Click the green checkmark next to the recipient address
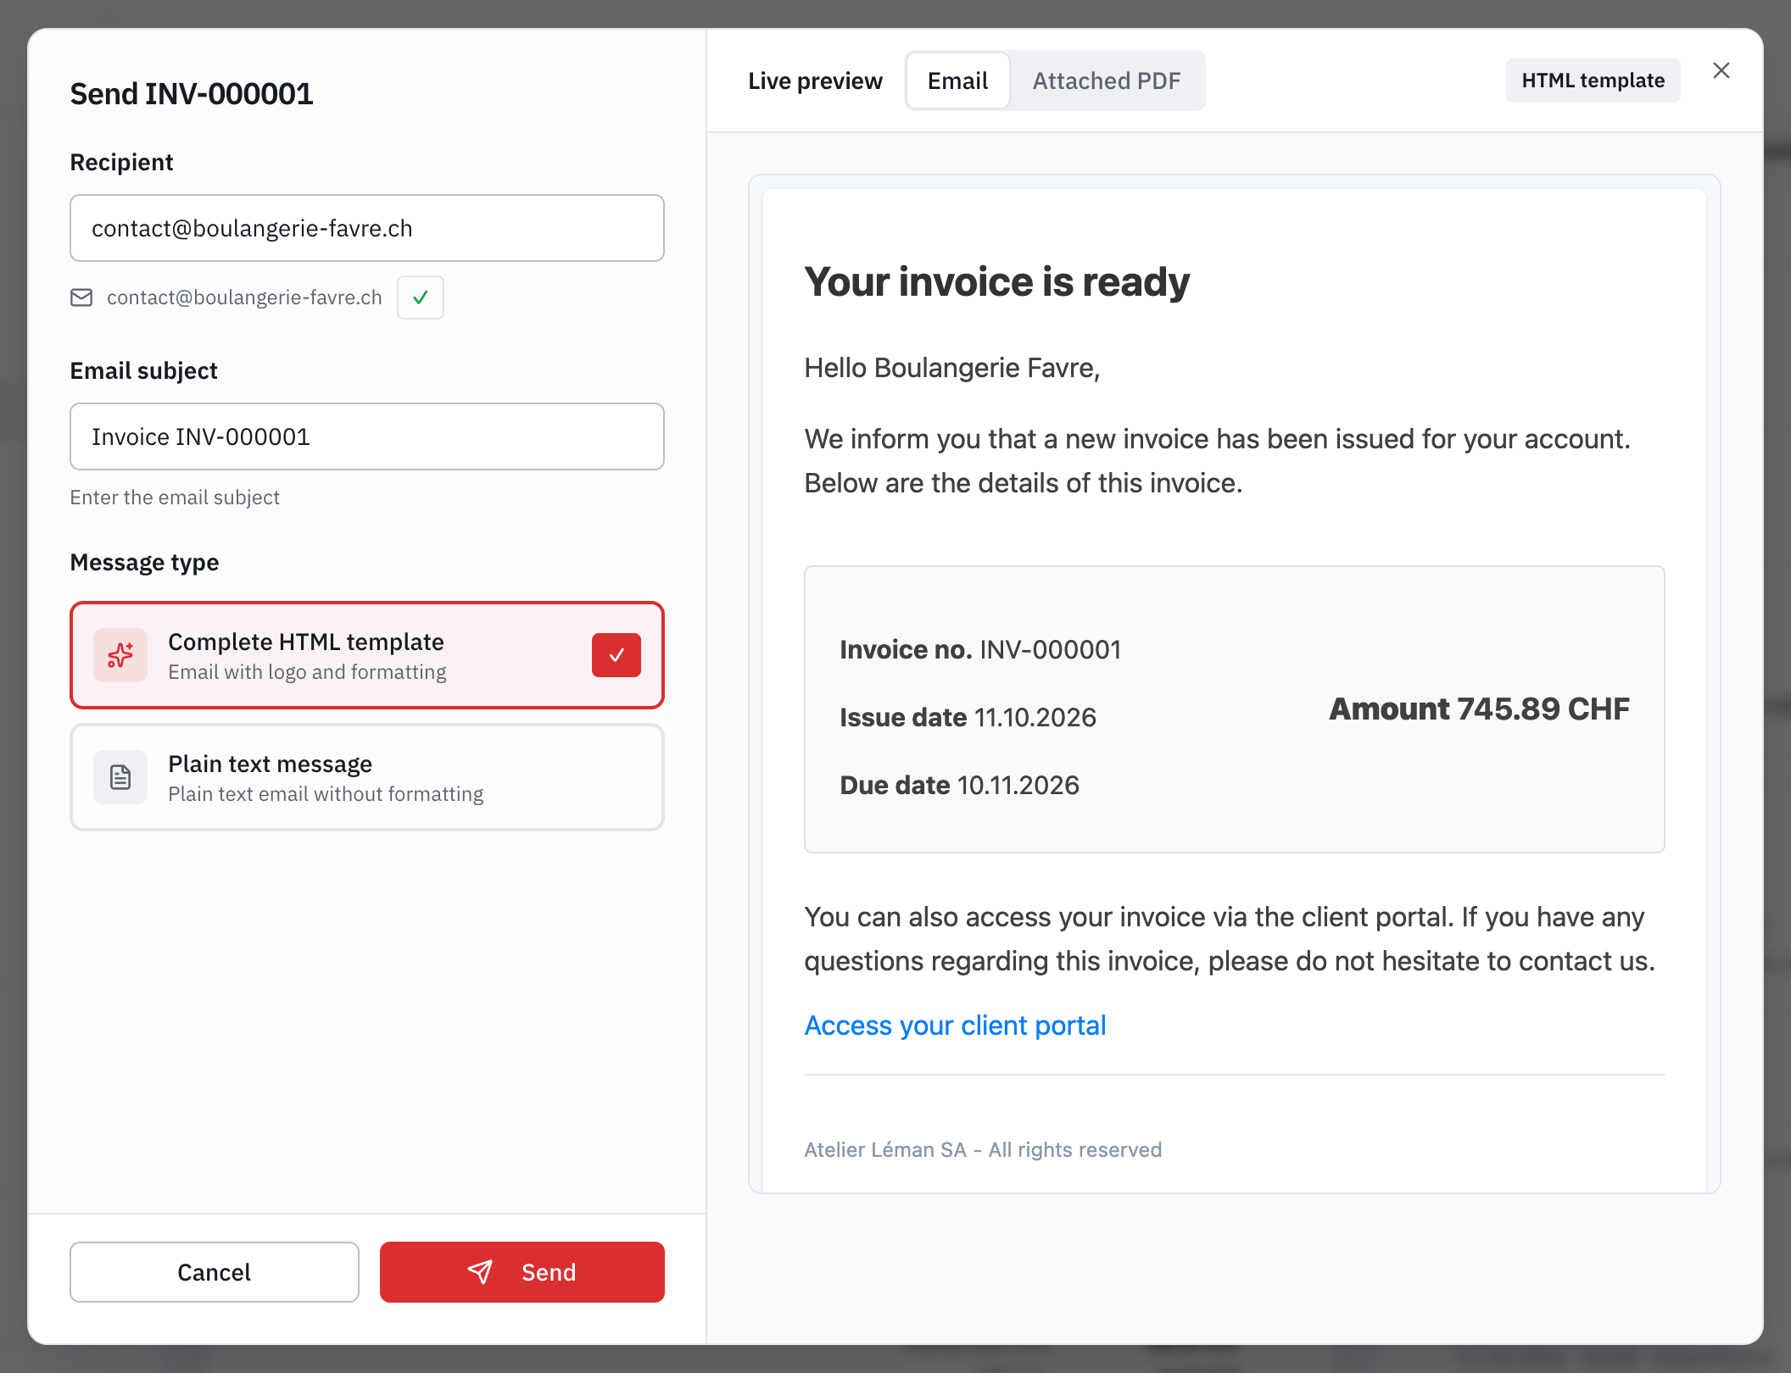The image size is (1791, 1373). pyautogui.click(x=421, y=297)
